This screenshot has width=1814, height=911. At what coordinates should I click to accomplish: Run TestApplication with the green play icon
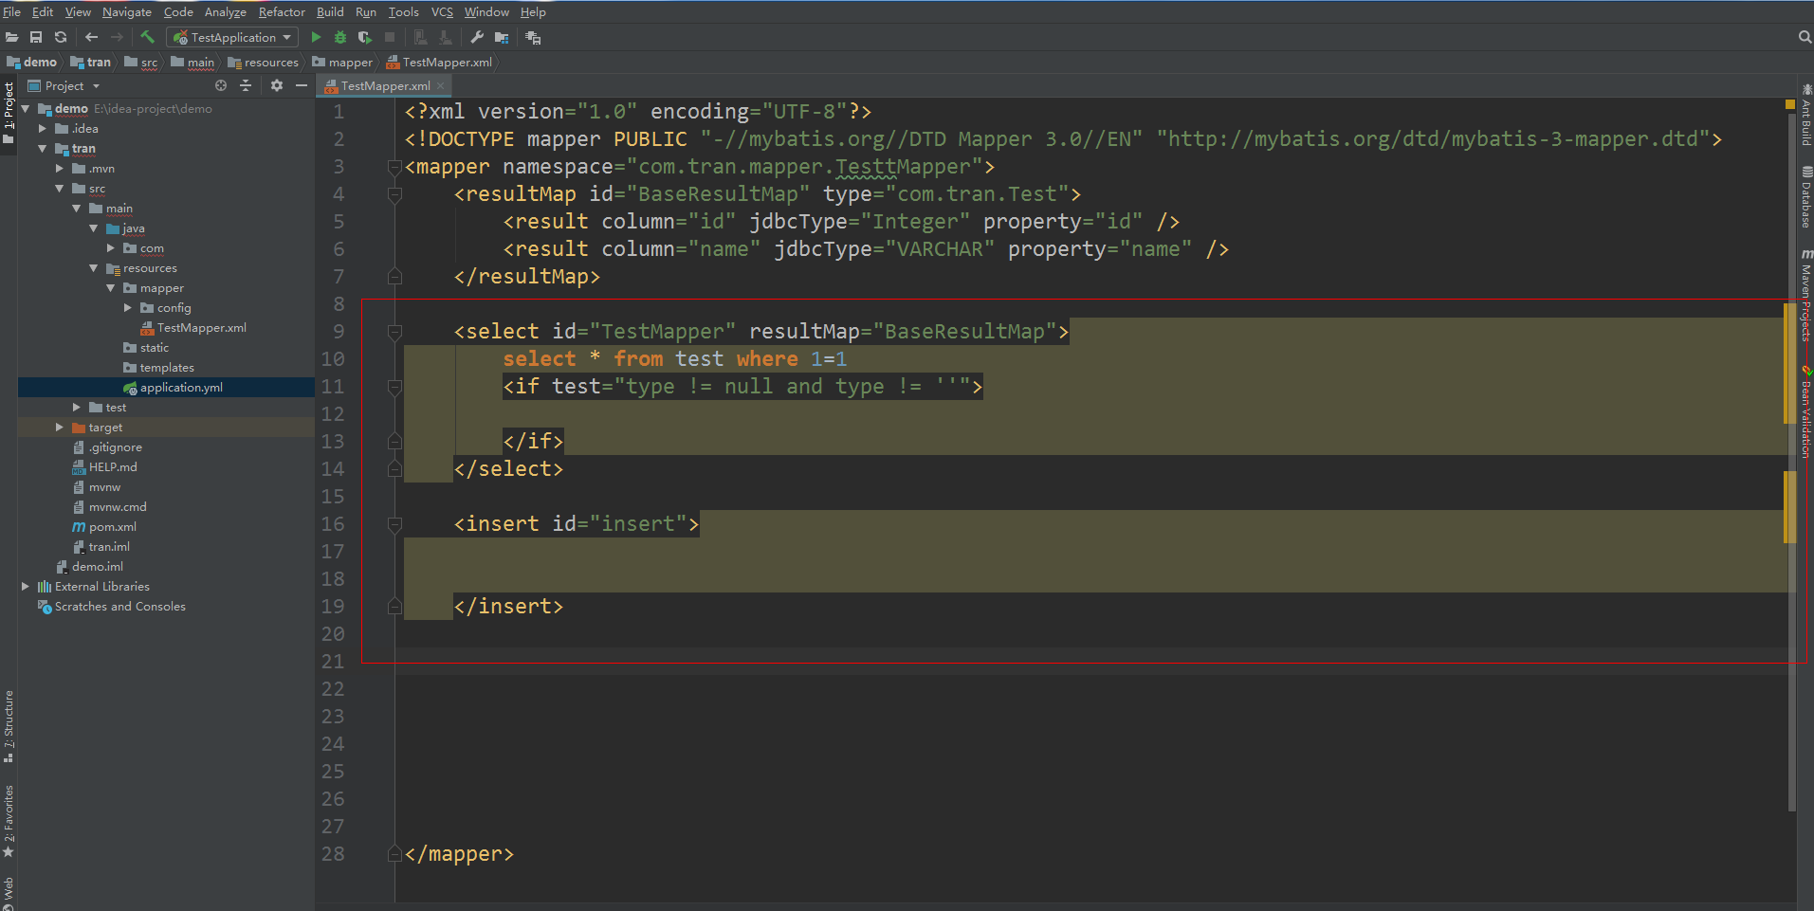click(316, 37)
